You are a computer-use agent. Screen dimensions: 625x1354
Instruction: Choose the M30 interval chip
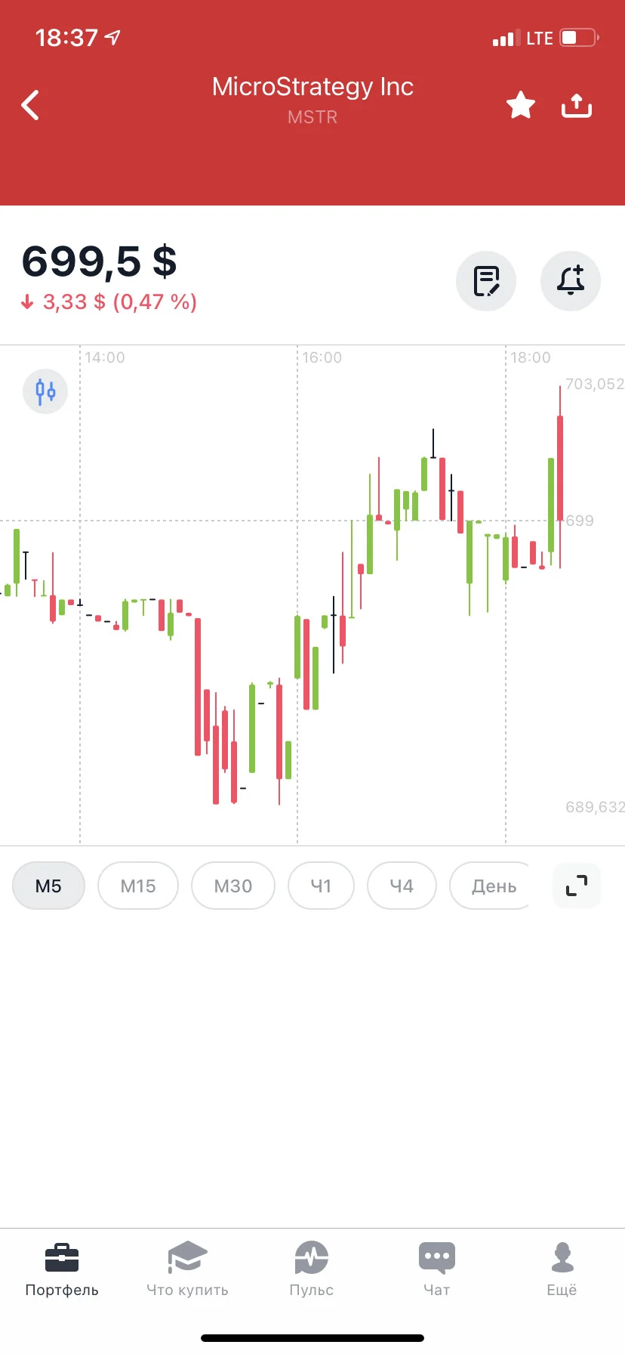click(x=233, y=886)
